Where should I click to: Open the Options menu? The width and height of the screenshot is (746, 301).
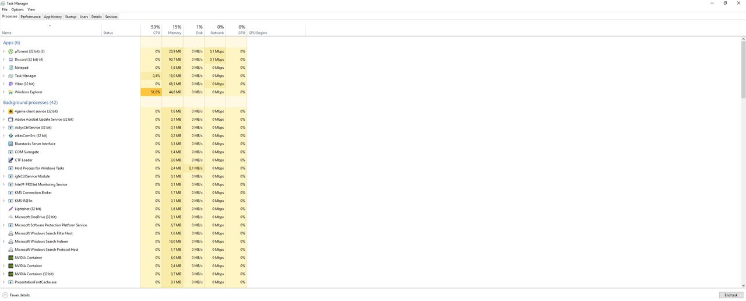pyautogui.click(x=17, y=9)
